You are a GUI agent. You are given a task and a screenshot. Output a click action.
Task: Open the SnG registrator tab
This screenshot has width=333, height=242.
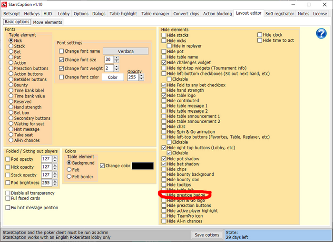click(279, 13)
